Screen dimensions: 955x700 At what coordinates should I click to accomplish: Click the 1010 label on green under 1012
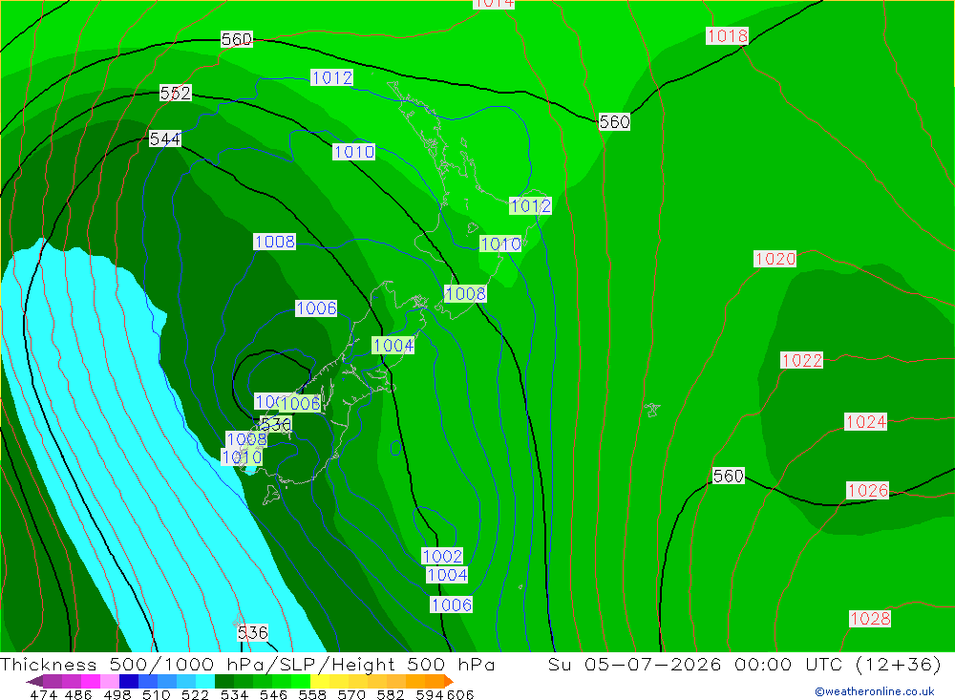click(500, 244)
